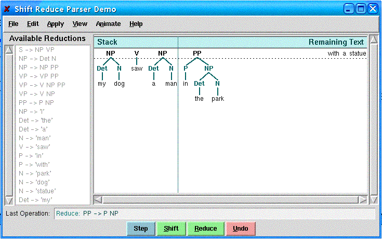Viewport: 382px width, 239px height.
Task: Click the reductions list vertical scrollbar track
Action: pyautogui.click(x=9, y=125)
